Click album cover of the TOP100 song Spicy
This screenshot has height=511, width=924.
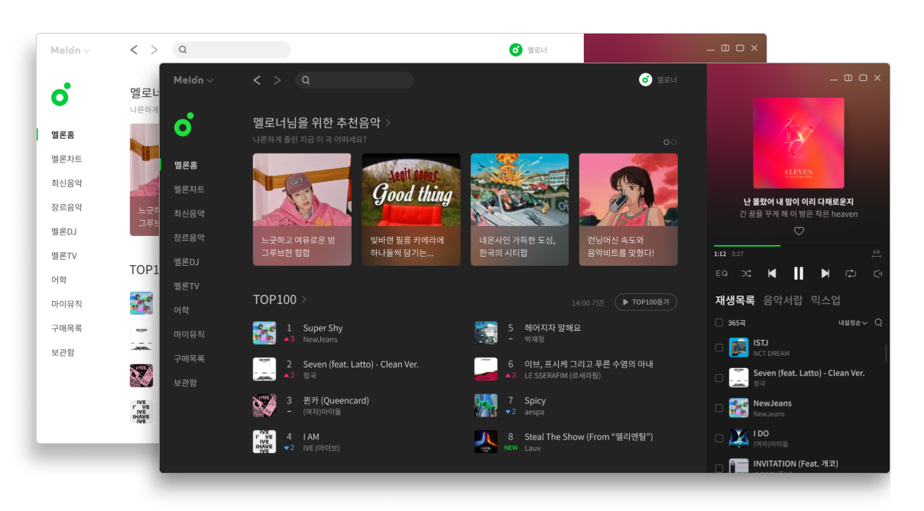[x=486, y=406]
